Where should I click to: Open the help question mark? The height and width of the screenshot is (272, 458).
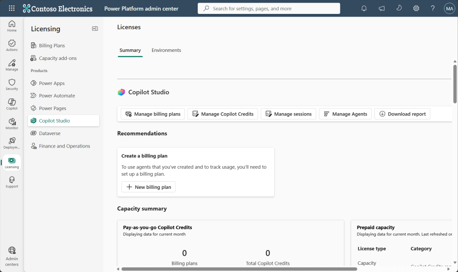[x=433, y=8]
